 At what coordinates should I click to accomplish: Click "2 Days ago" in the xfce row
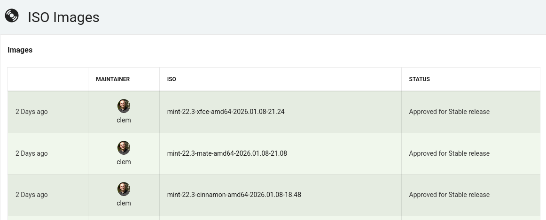click(31, 112)
